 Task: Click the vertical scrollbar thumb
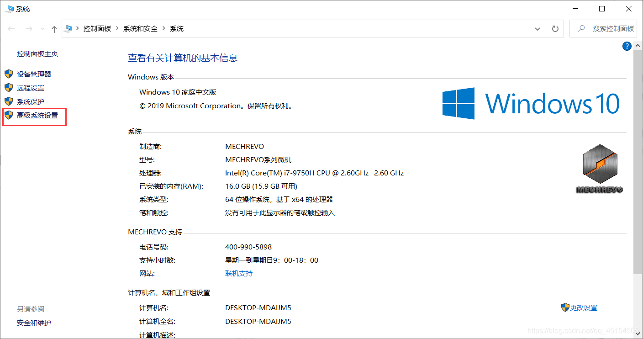(x=638, y=163)
